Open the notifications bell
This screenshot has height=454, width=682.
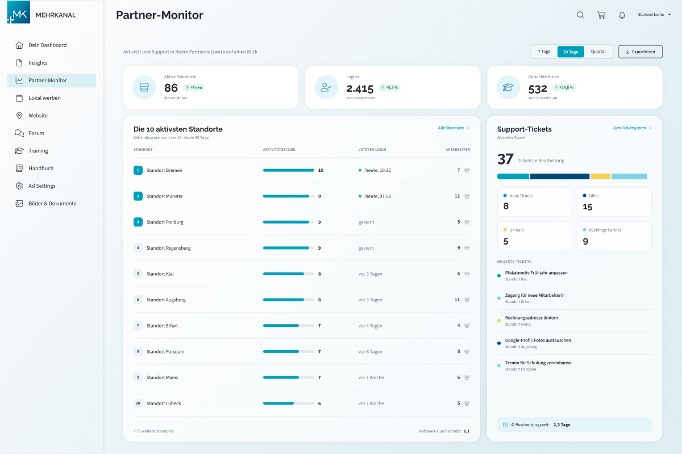coord(622,15)
